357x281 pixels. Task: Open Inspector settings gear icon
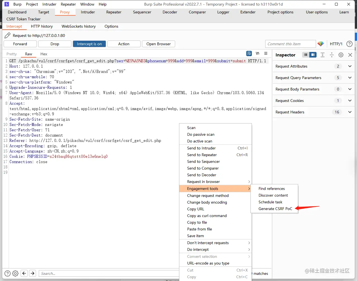pos(341,55)
